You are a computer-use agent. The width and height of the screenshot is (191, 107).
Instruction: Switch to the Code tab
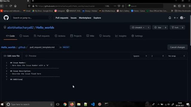pyautogui.click(x=10, y=36)
